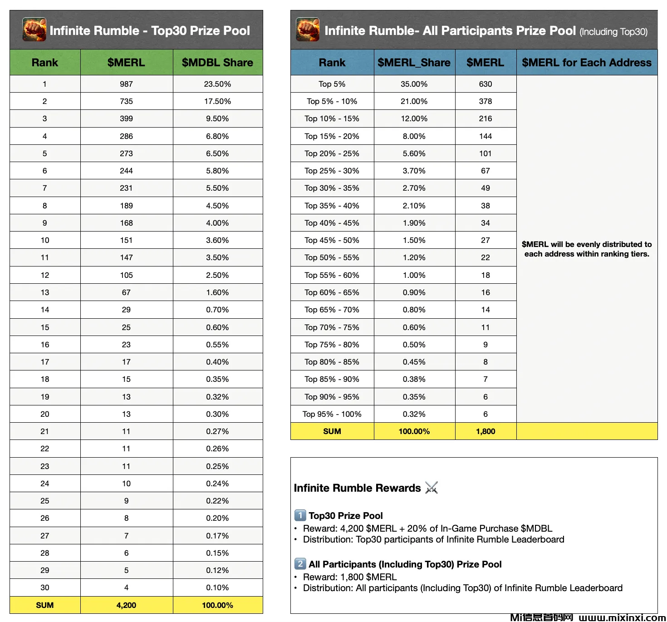The image size is (667, 622).
Task: Select the $MDBL Share column header
Action: click(x=217, y=63)
